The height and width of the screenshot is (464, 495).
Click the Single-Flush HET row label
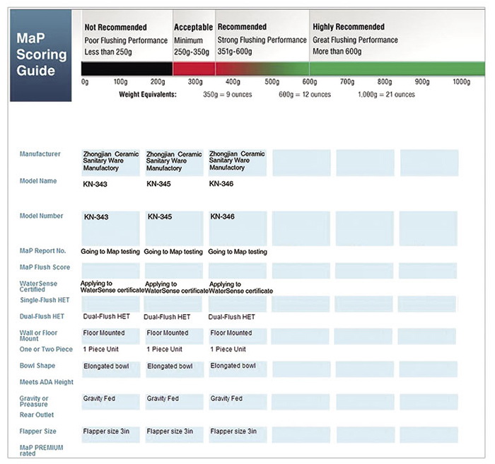(x=45, y=300)
